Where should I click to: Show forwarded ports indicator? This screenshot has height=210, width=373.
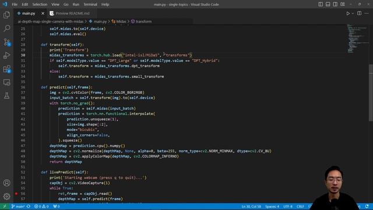tap(57, 206)
